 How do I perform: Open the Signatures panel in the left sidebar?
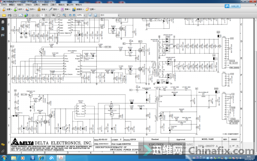[x=3, y=35]
